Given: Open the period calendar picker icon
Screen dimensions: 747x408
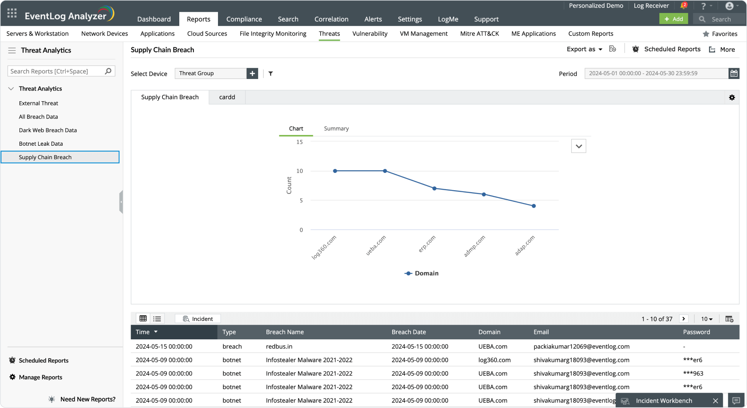Looking at the screenshot, I should click(734, 73).
